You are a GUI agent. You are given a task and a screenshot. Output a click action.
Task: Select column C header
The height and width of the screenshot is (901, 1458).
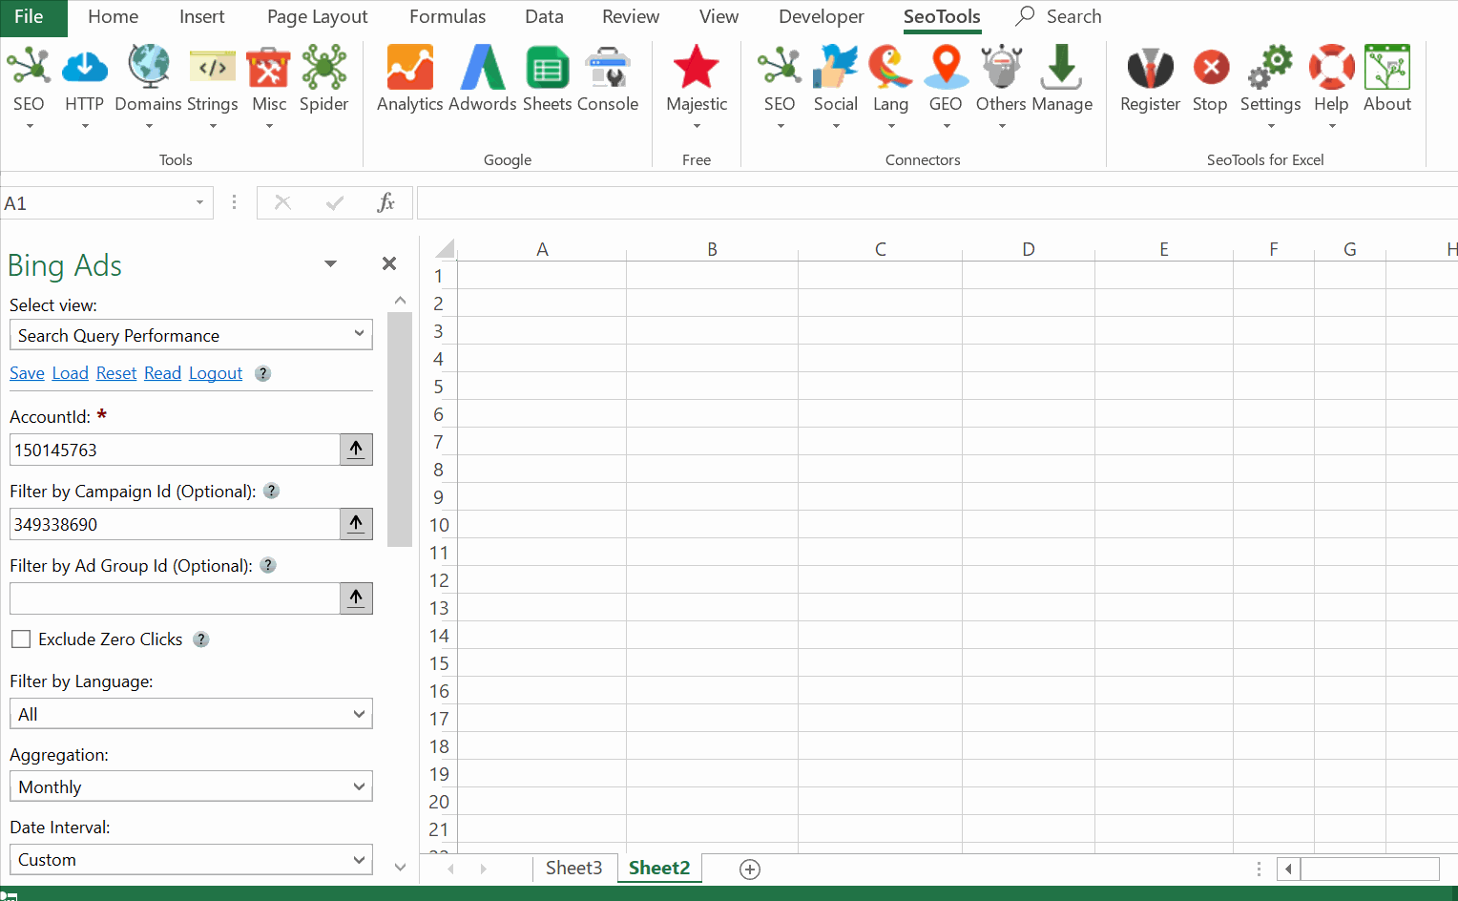880,249
